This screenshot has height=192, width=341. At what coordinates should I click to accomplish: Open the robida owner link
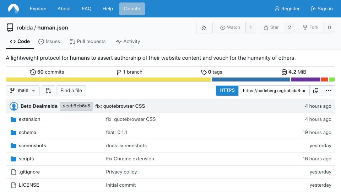pos(25,28)
